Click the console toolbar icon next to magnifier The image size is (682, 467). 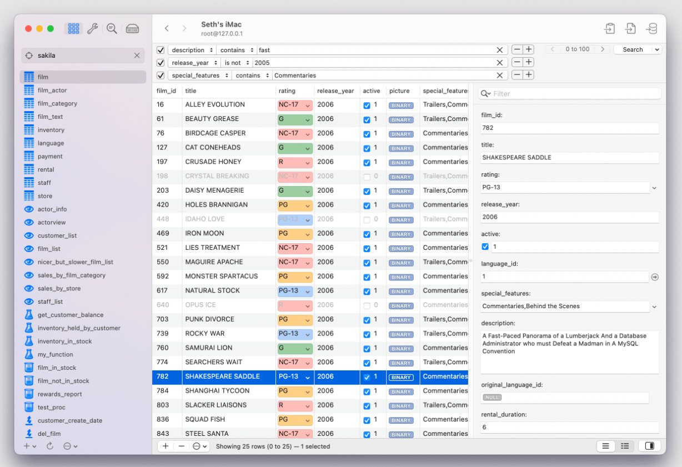pos(132,28)
